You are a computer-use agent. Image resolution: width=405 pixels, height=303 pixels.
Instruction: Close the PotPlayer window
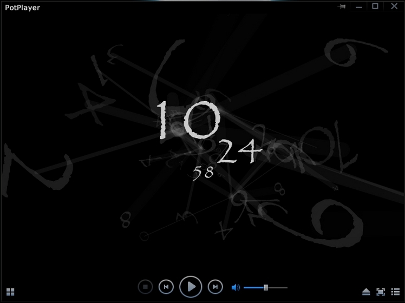394,6
